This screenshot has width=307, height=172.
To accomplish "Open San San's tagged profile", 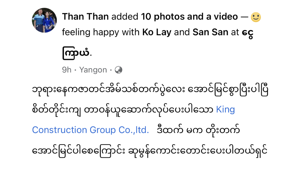I will 210,32.
